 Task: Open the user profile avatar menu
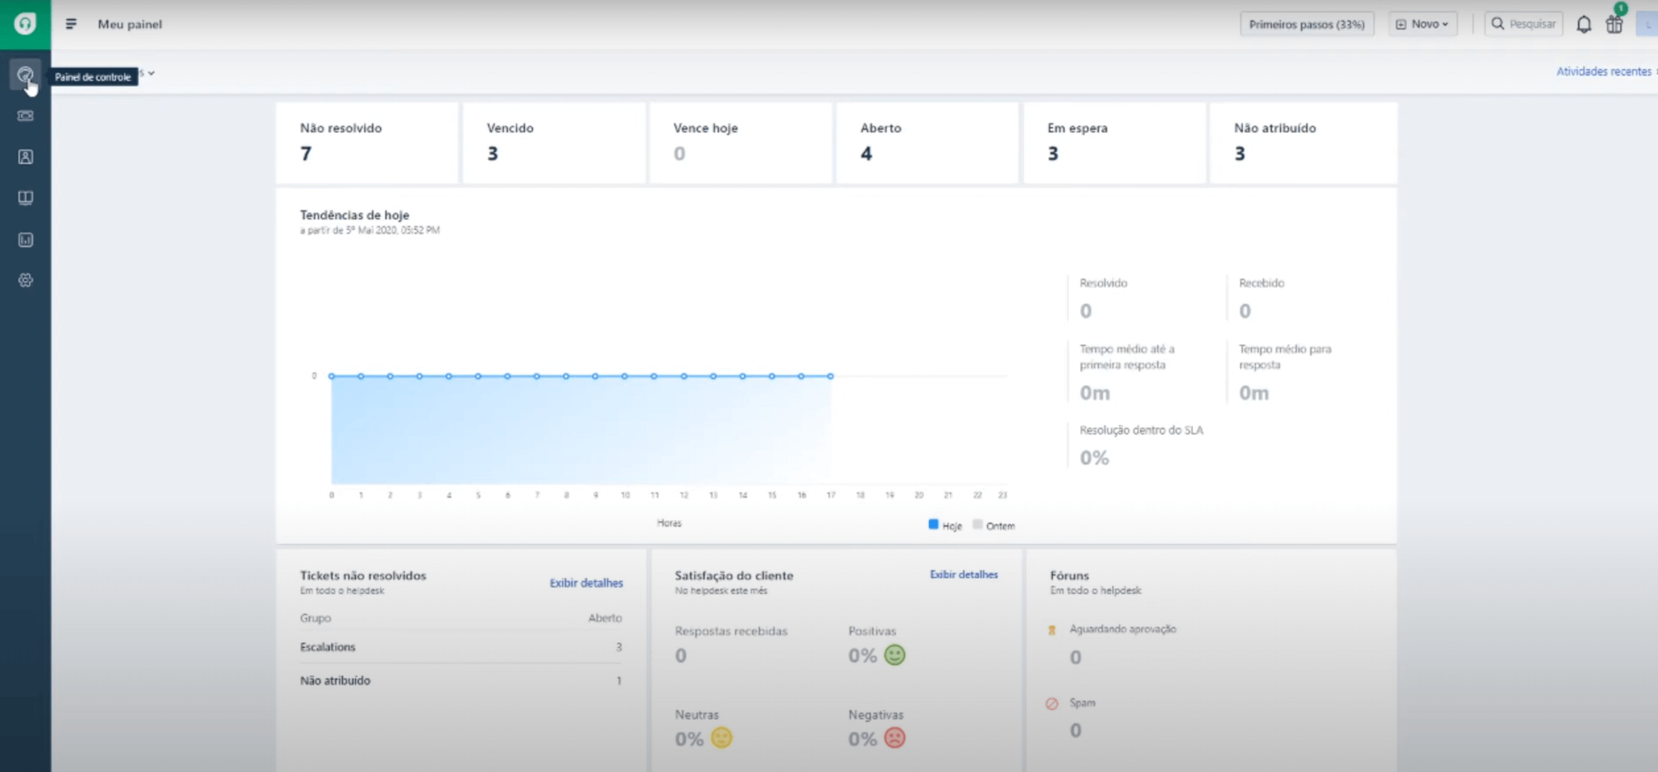[x=1647, y=24]
